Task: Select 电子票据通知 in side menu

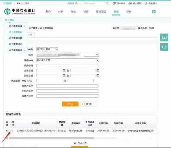Action: (x=15, y=44)
